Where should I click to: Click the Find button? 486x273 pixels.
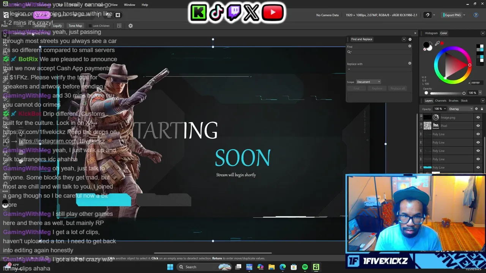356,88
